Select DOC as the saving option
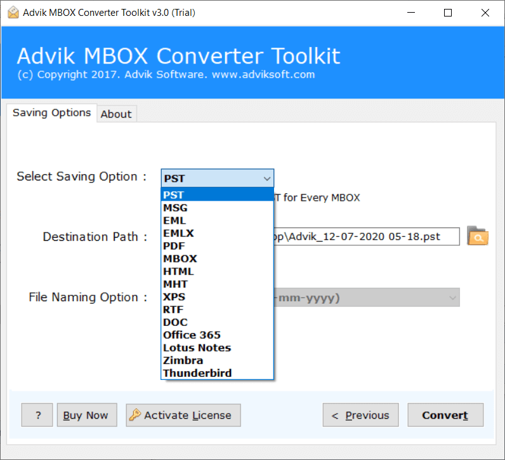The image size is (505, 460). (218, 322)
